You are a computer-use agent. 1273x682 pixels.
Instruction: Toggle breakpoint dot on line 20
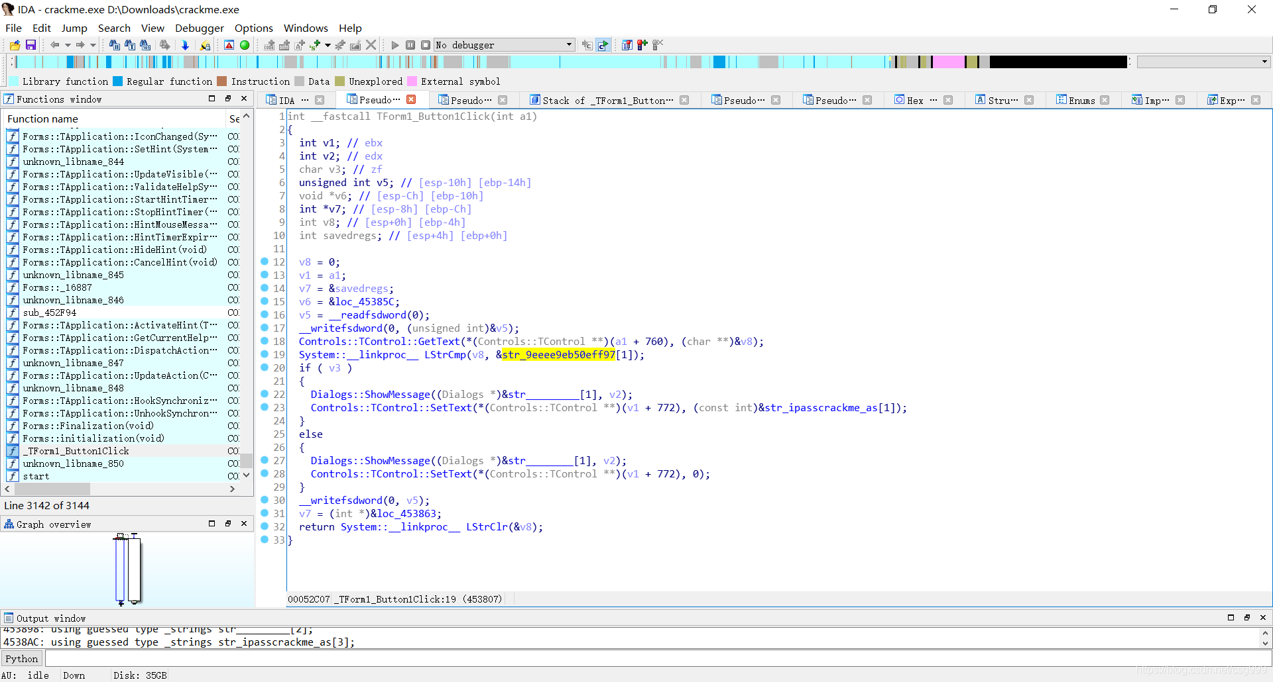click(265, 367)
